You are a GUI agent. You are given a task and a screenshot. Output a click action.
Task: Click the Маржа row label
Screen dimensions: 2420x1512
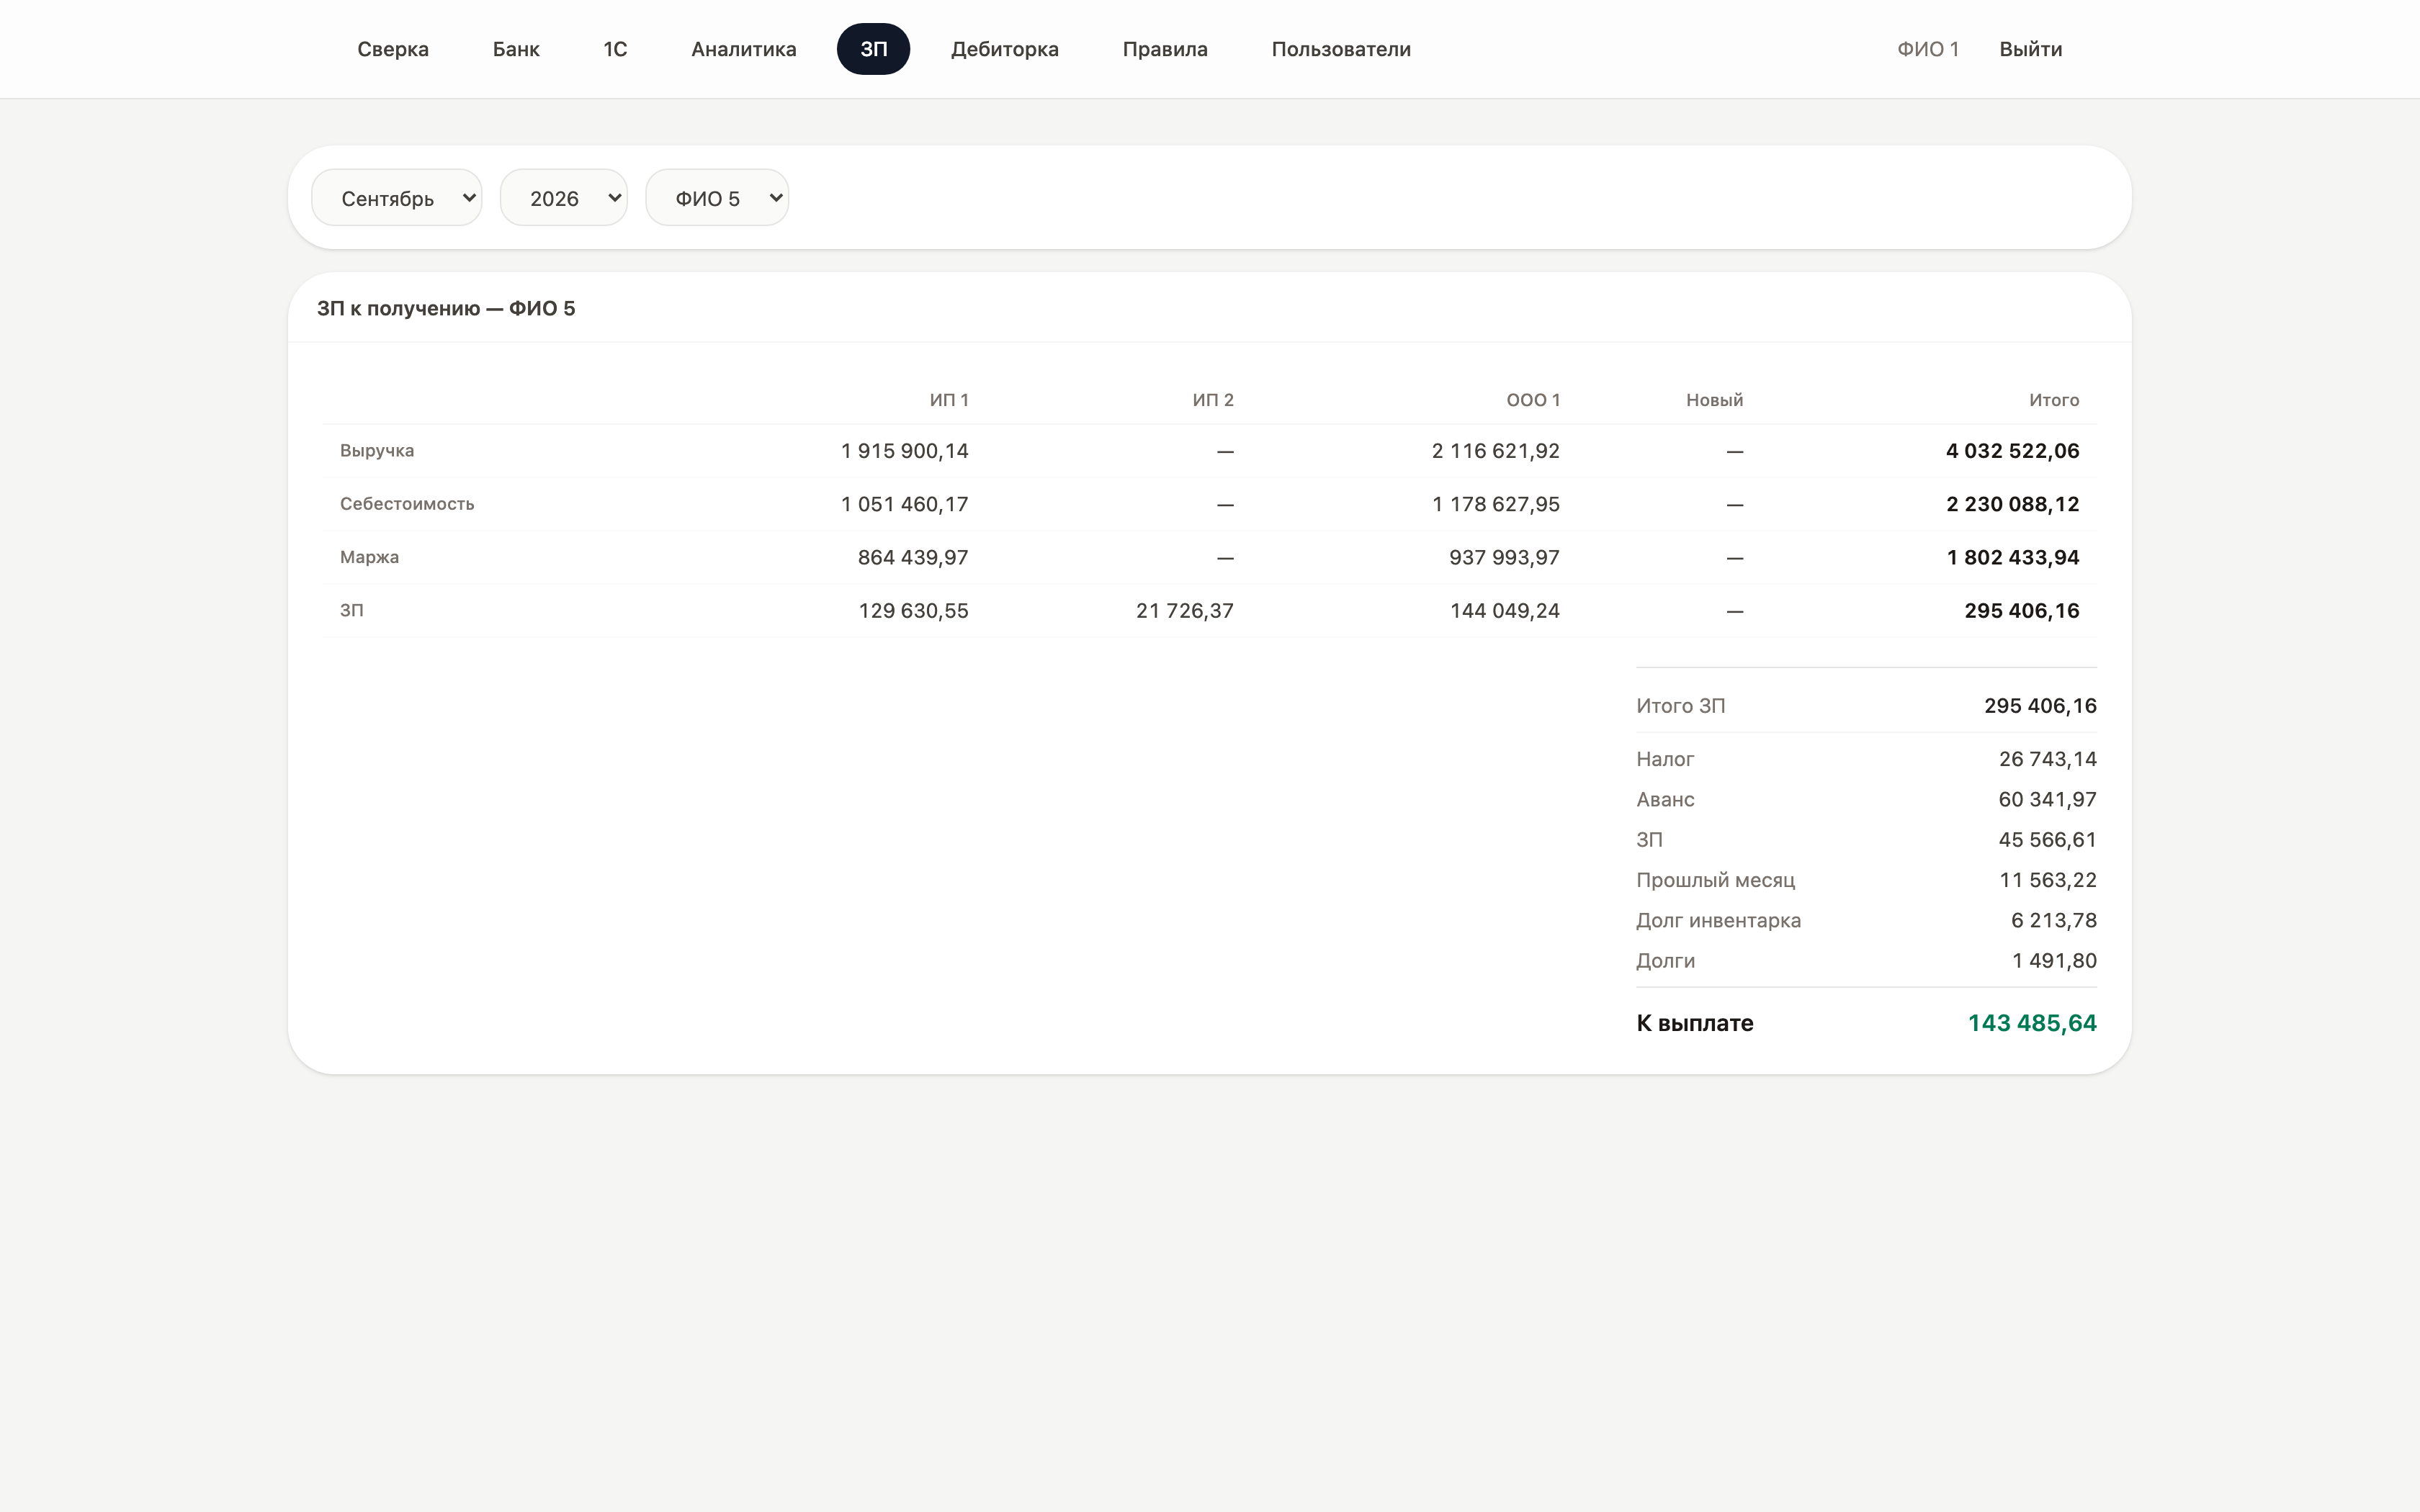point(369,557)
